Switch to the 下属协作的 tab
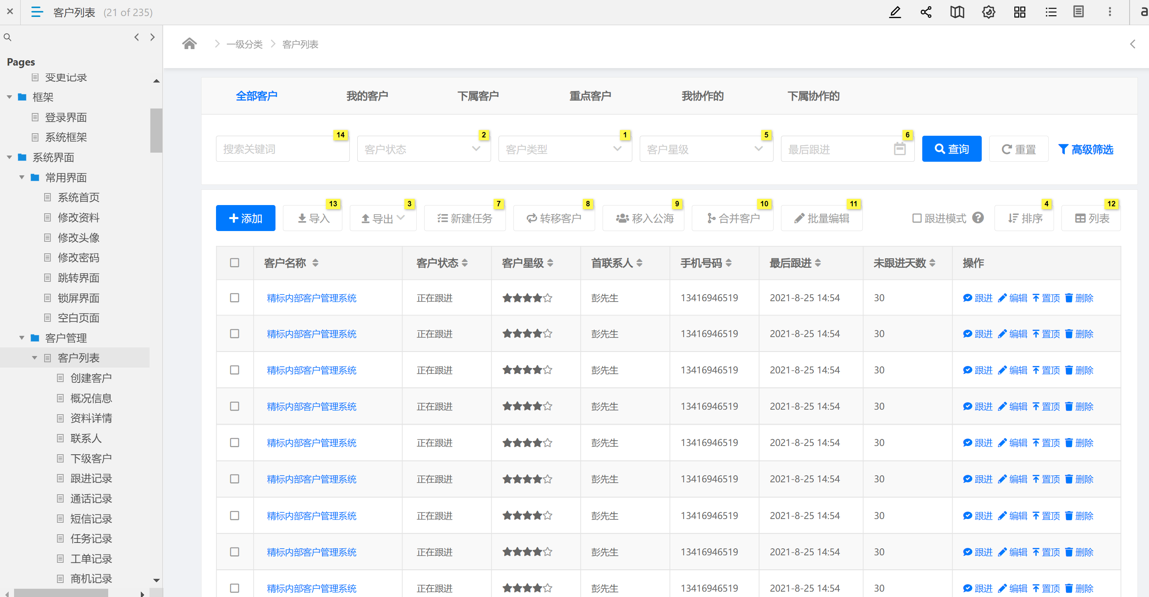The height and width of the screenshot is (597, 1149). point(814,96)
